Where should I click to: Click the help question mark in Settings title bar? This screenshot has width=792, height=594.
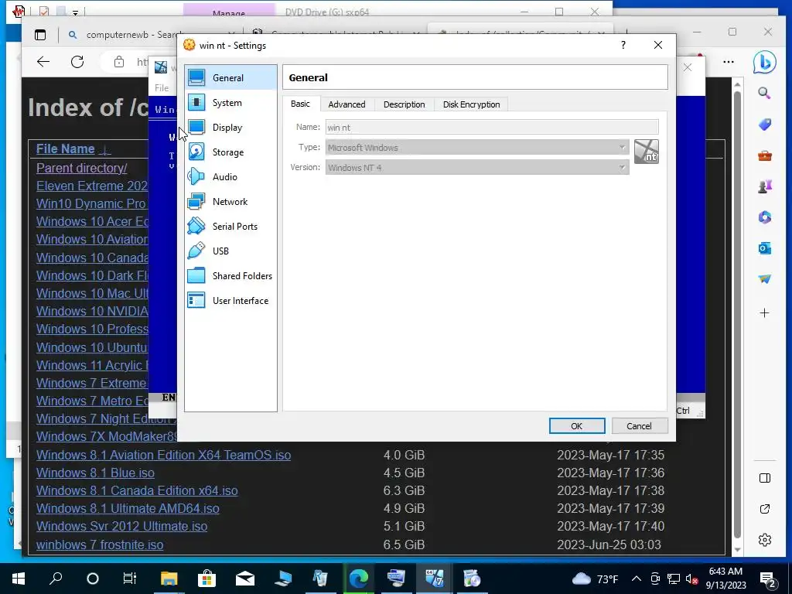[623, 45]
